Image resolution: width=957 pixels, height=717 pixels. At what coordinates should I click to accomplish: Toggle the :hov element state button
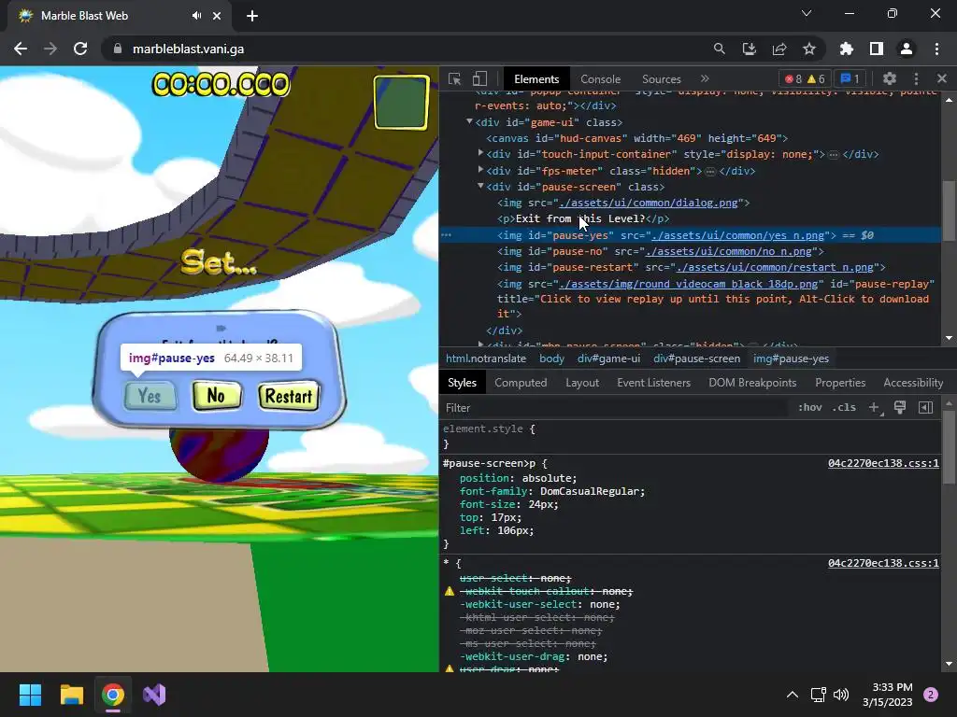point(810,407)
